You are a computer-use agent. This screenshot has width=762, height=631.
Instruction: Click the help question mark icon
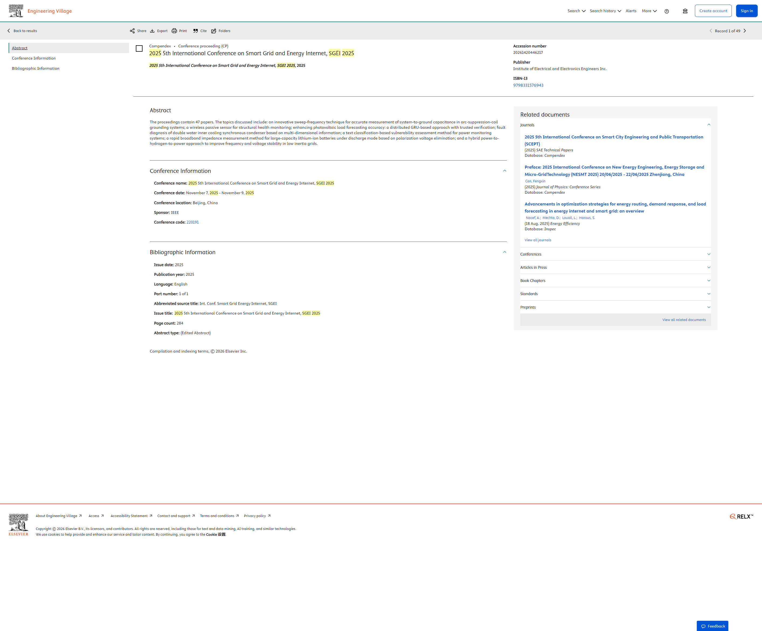667,11
